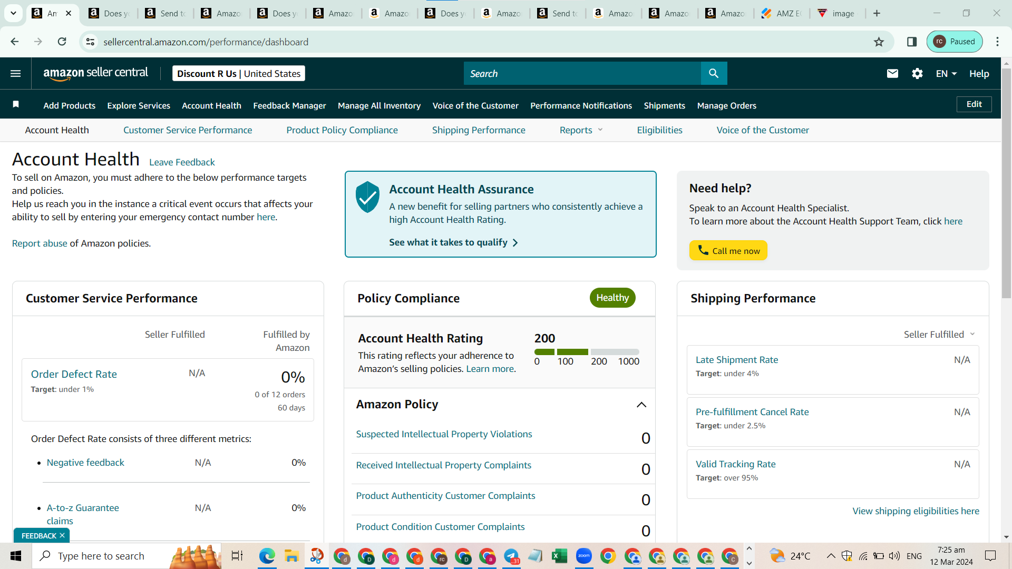Open the Order Defect Rate link

(x=74, y=374)
